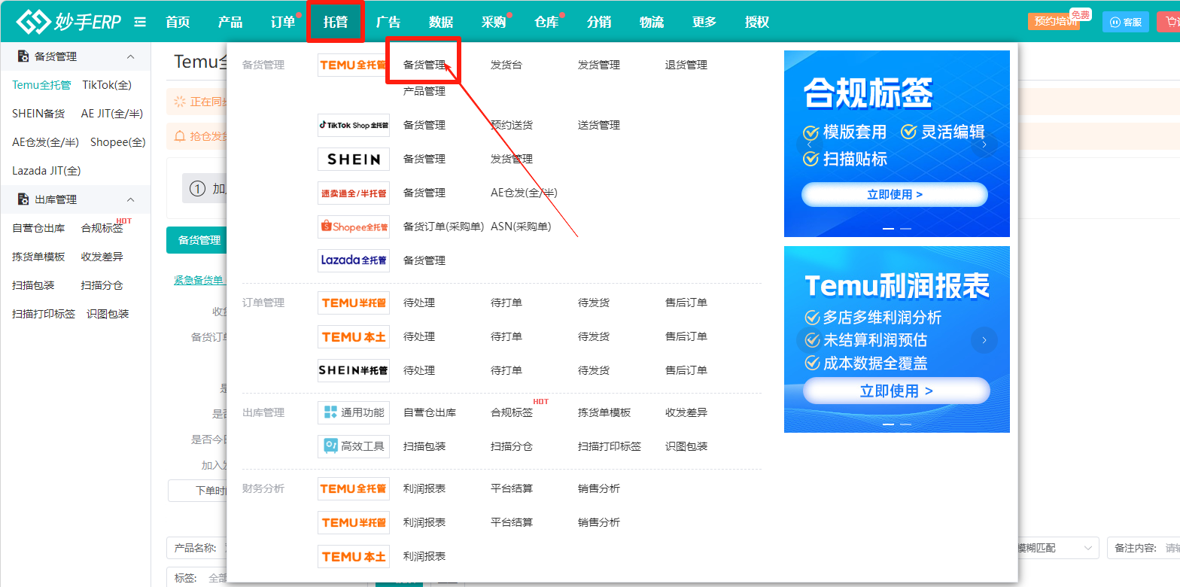
Task: Click the 妙手ERP logo
Action: [68, 22]
